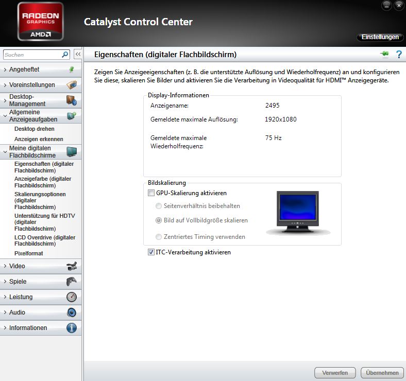Viewport: 406px width, 381px height.
Task: Click the search magnifier icon
Action: pos(65,55)
